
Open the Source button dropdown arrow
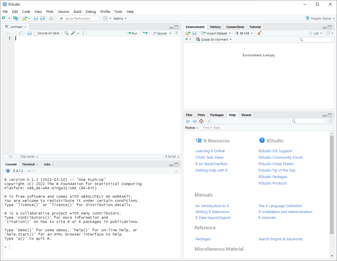point(170,33)
